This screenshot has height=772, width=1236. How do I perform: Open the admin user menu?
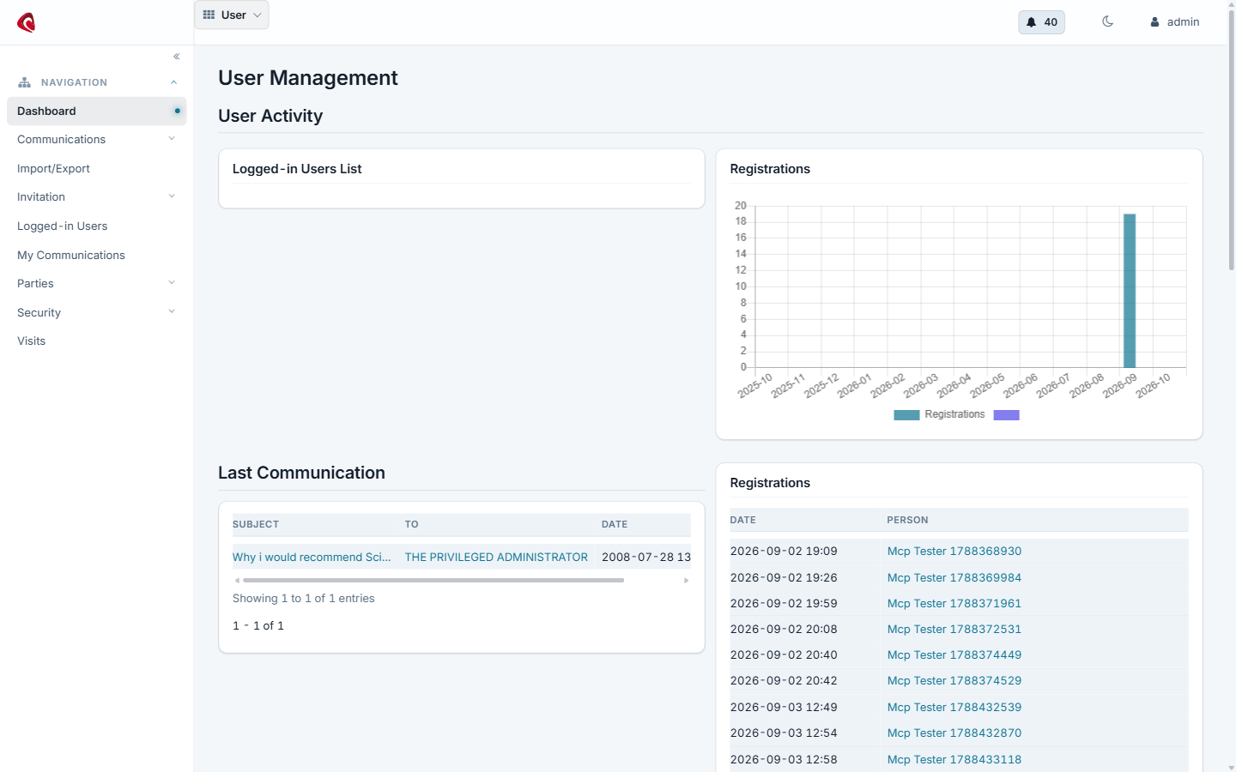[x=1175, y=22]
